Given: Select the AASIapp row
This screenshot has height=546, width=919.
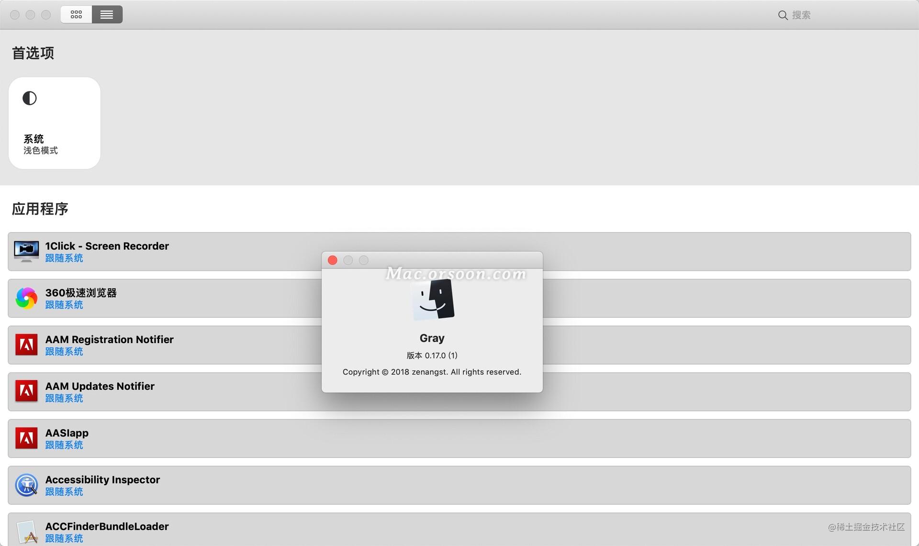Looking at the screenshot, I should (x=459, y=438).
